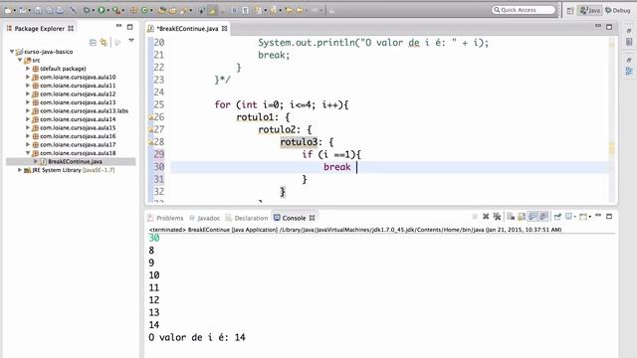Expand JRE System Library node
Viewport: 637px width, 358px height.
click(x=20, y=170)
